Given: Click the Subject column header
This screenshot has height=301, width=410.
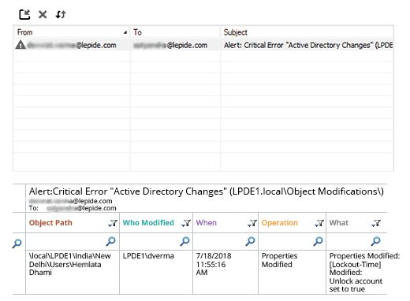Looking at the screenshot, I should pyautogui.click(x=307, y=32).
